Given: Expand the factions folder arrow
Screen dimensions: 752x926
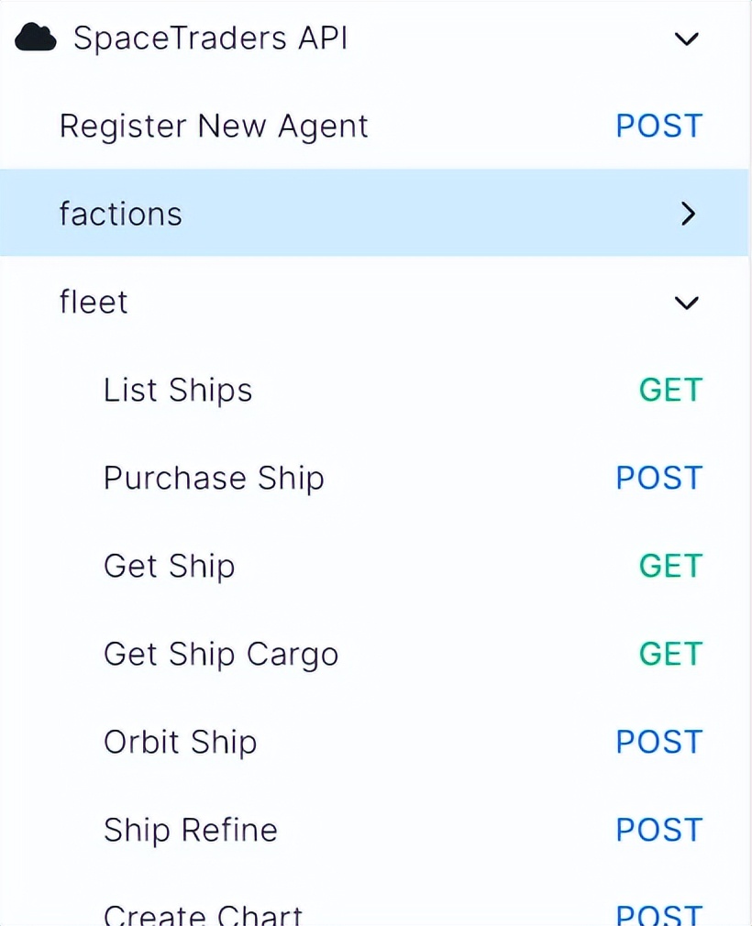Looking at the screenshot, I should click(x=688, y=214).
